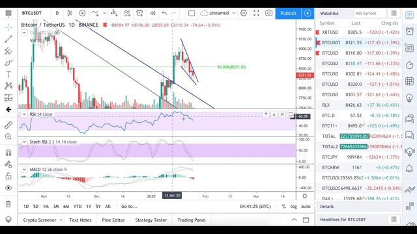This screenshot has width=417, height=234.
Task: Select the patterns tool
Action: (x=8, y=86)
